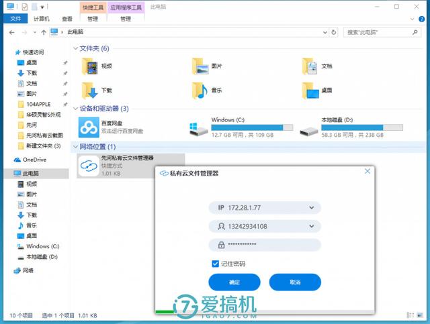Collapse the 设备和驱动器 (3) group
430x324 pixels.
tap(75, 109)
